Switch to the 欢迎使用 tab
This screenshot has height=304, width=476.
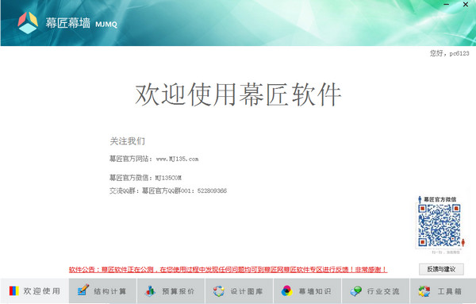[x=34, y=291]
